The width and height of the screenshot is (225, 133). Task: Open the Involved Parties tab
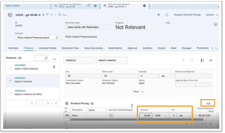[x=48, y=48]
